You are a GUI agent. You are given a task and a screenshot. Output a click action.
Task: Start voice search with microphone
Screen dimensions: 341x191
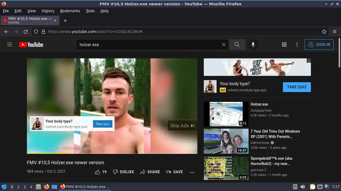tap(253, 45)
